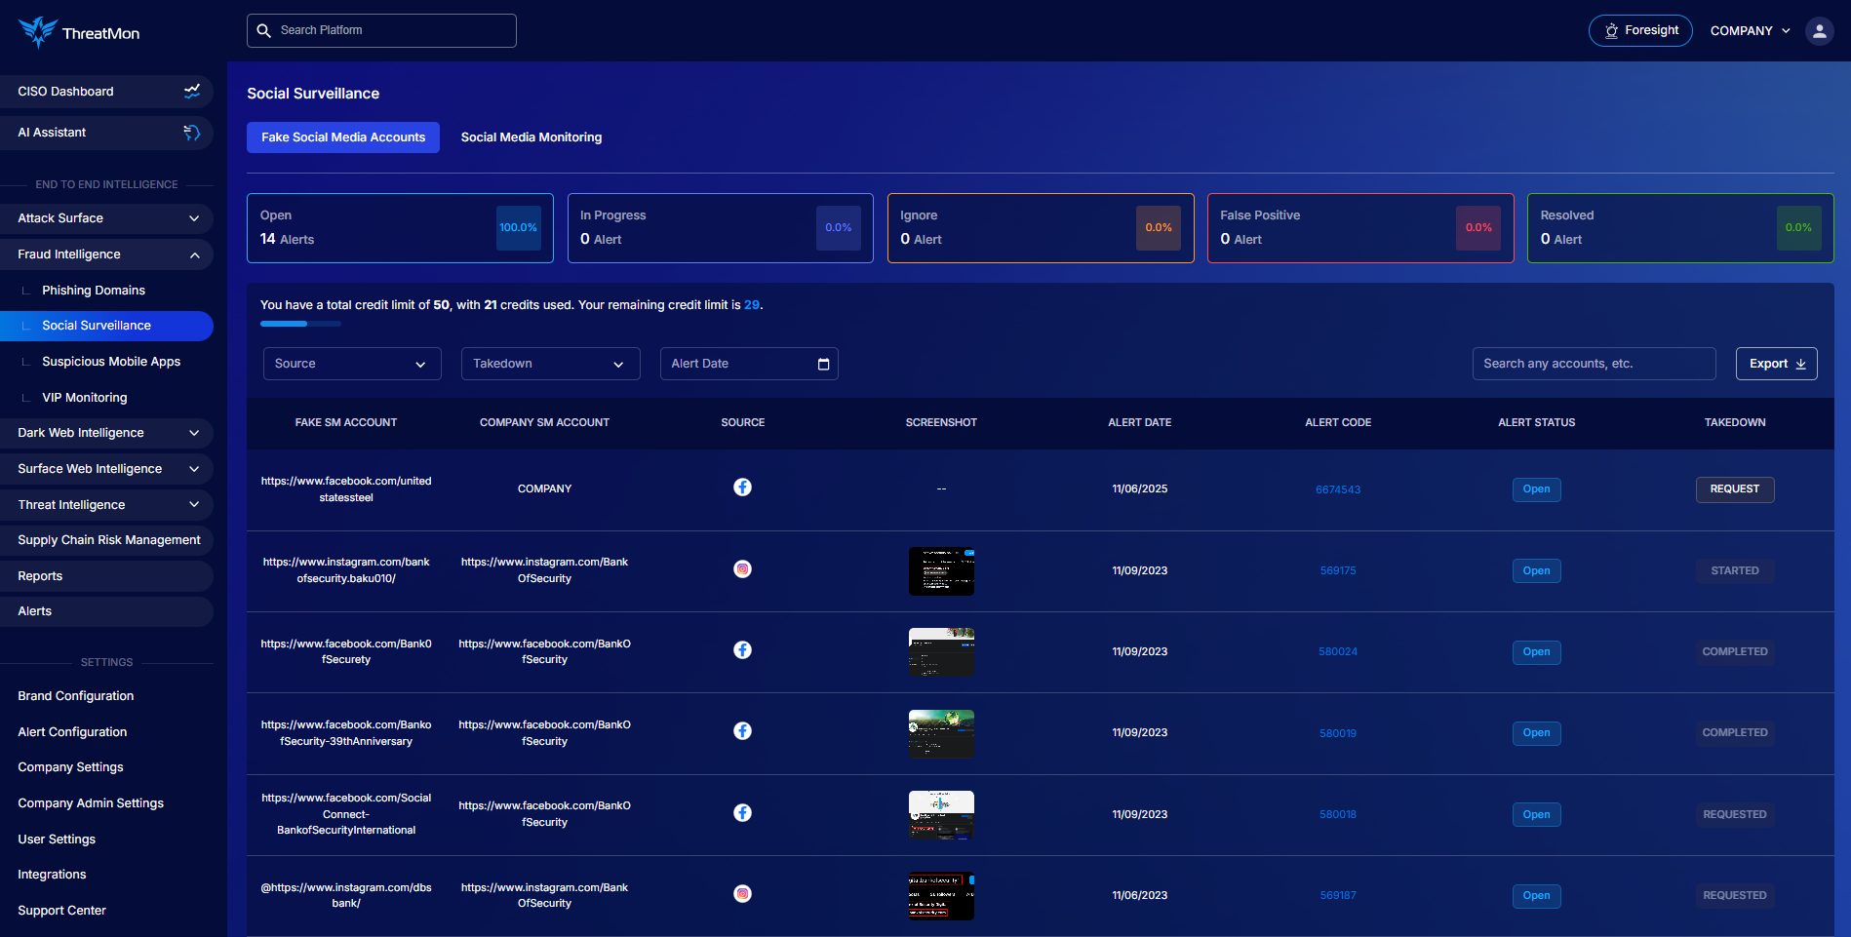Open Company Settings

click(x=70, y=767)
